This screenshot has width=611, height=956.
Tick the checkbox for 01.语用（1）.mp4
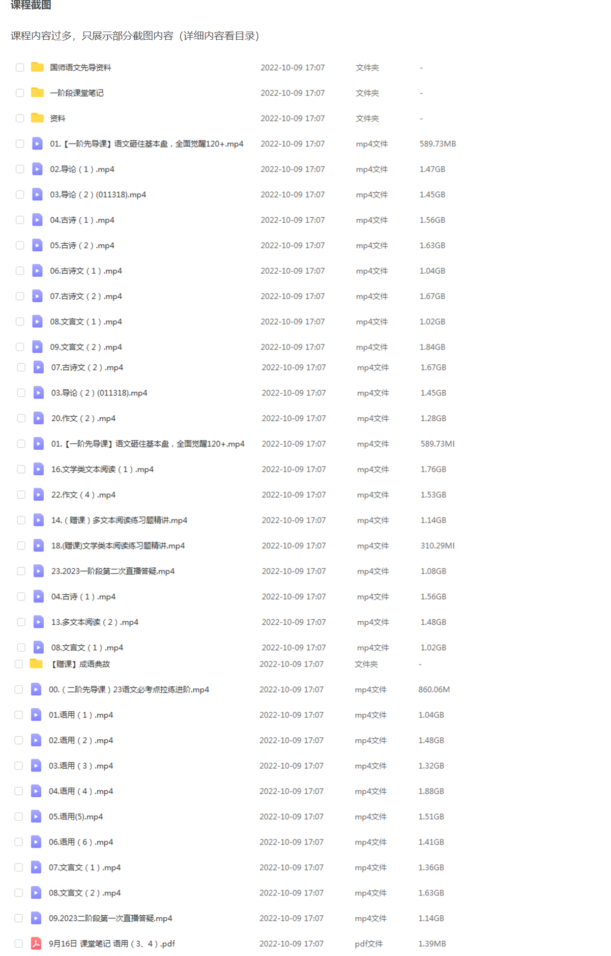[x=19, y=715]
